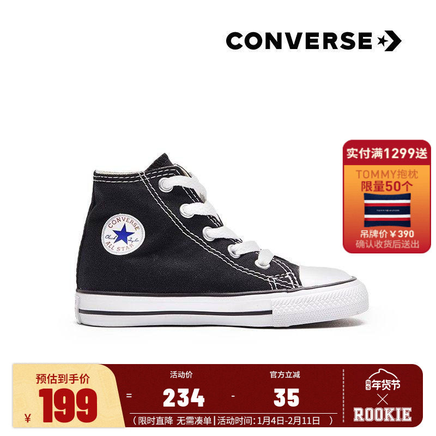Click the 年货节 festival badge
Image resolution: width=436 pixels, height=436 pixels.
384,381
